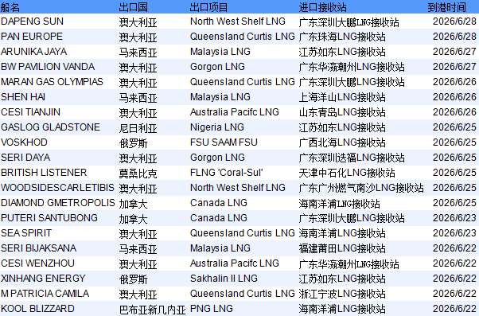Viewport: 479px width, 316px height.
Task: Click the 船名 column header
Action: (x=10, y=6)
